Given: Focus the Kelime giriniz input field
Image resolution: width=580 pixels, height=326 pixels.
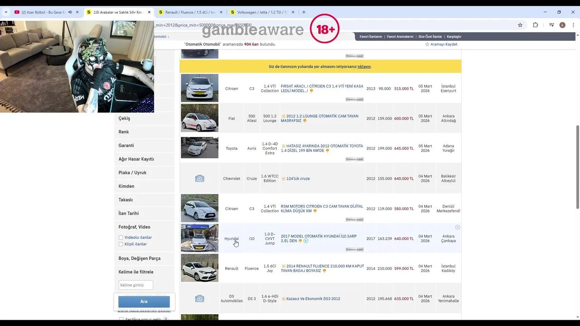Looking at the screenshot, I should [x=135, y=285].
